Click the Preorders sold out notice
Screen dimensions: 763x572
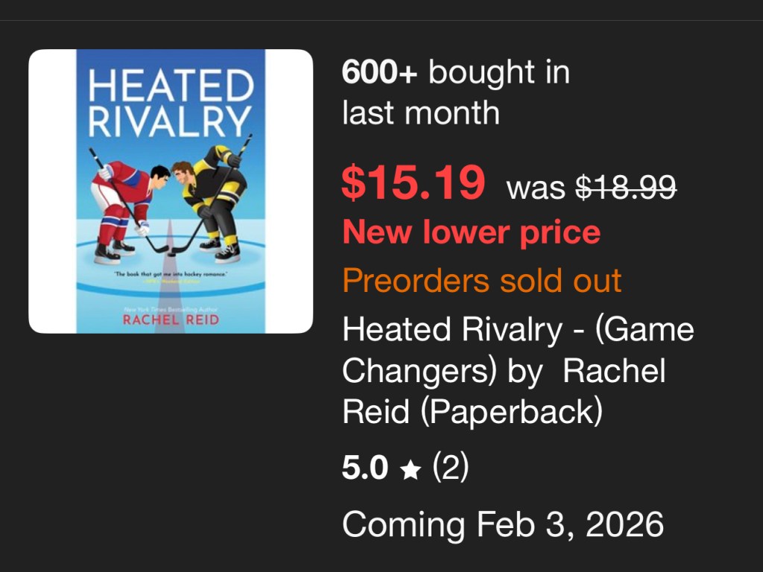tap(481, 281)
